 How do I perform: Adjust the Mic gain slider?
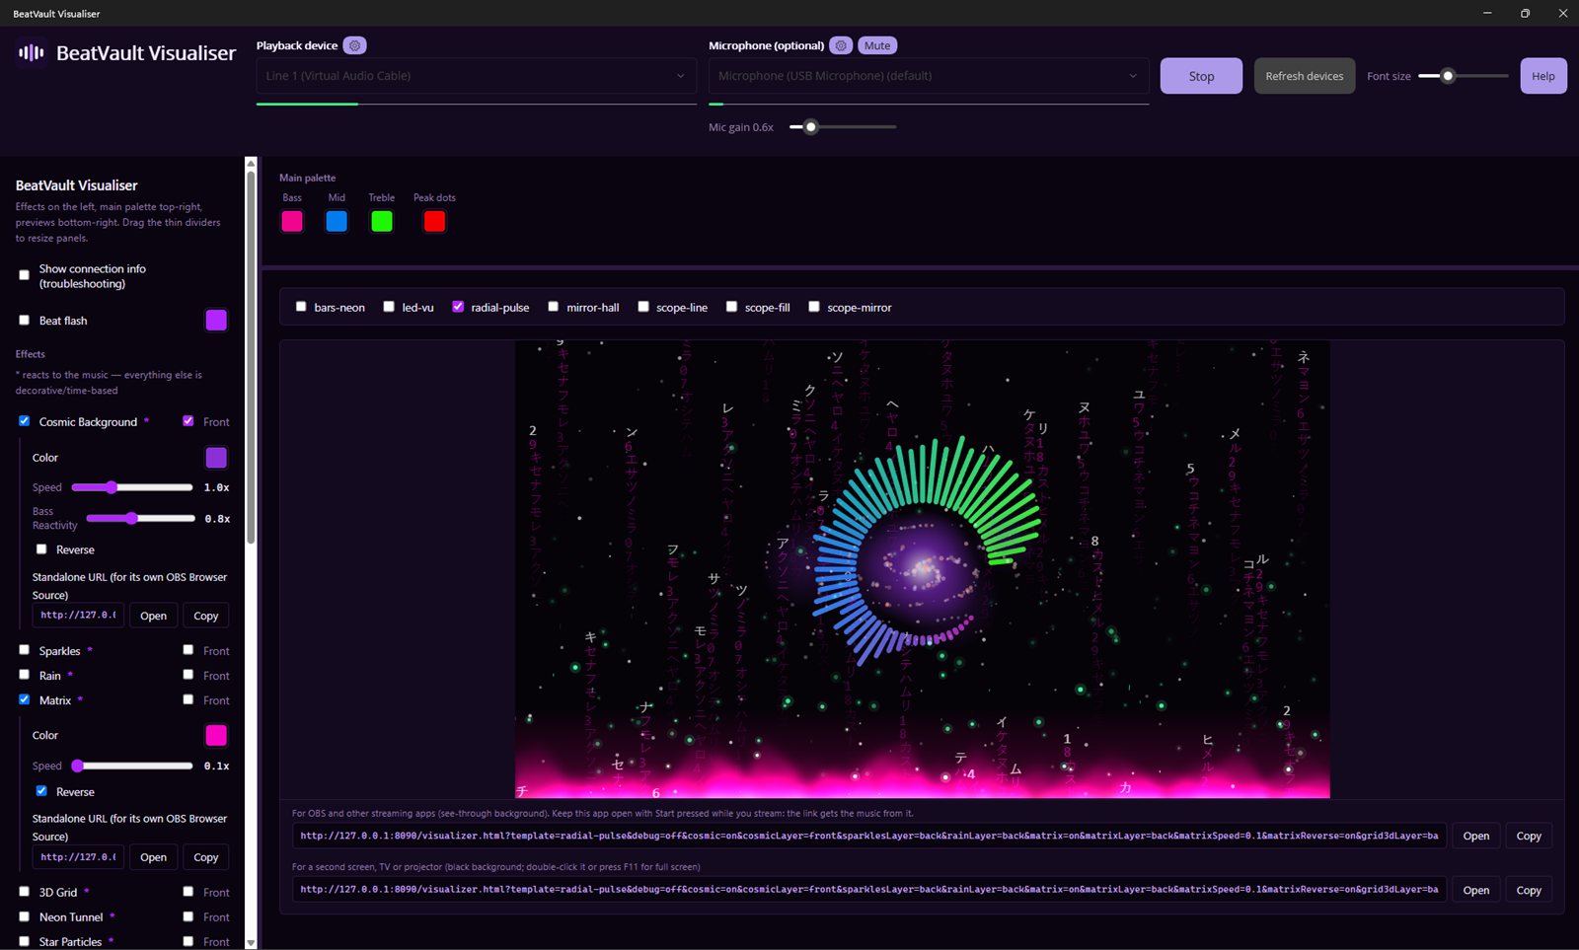pyautogui.click(x=843, y=127)
